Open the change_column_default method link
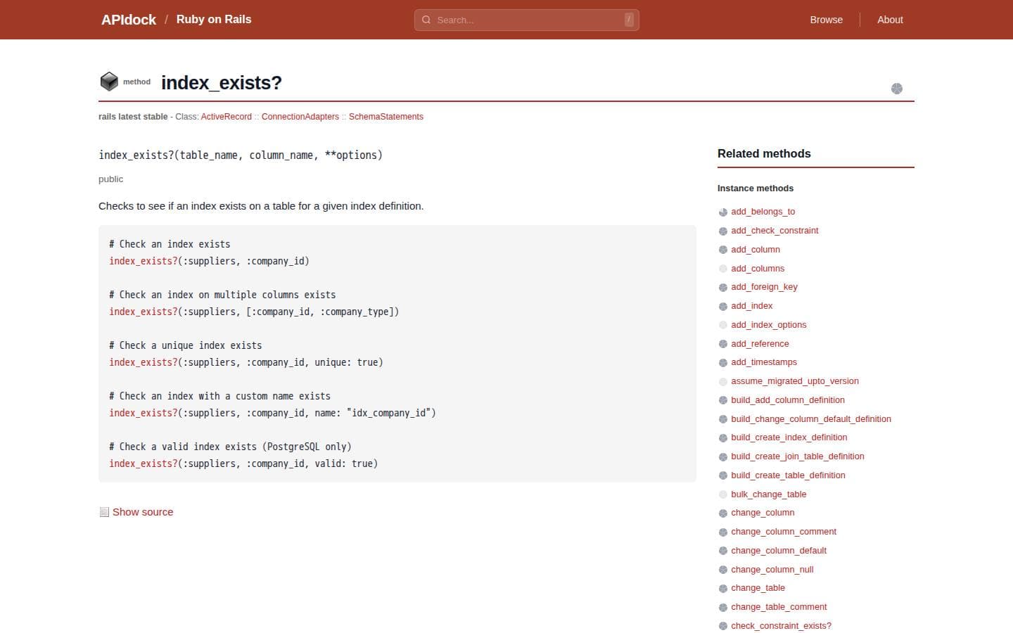 click(779, 551)
